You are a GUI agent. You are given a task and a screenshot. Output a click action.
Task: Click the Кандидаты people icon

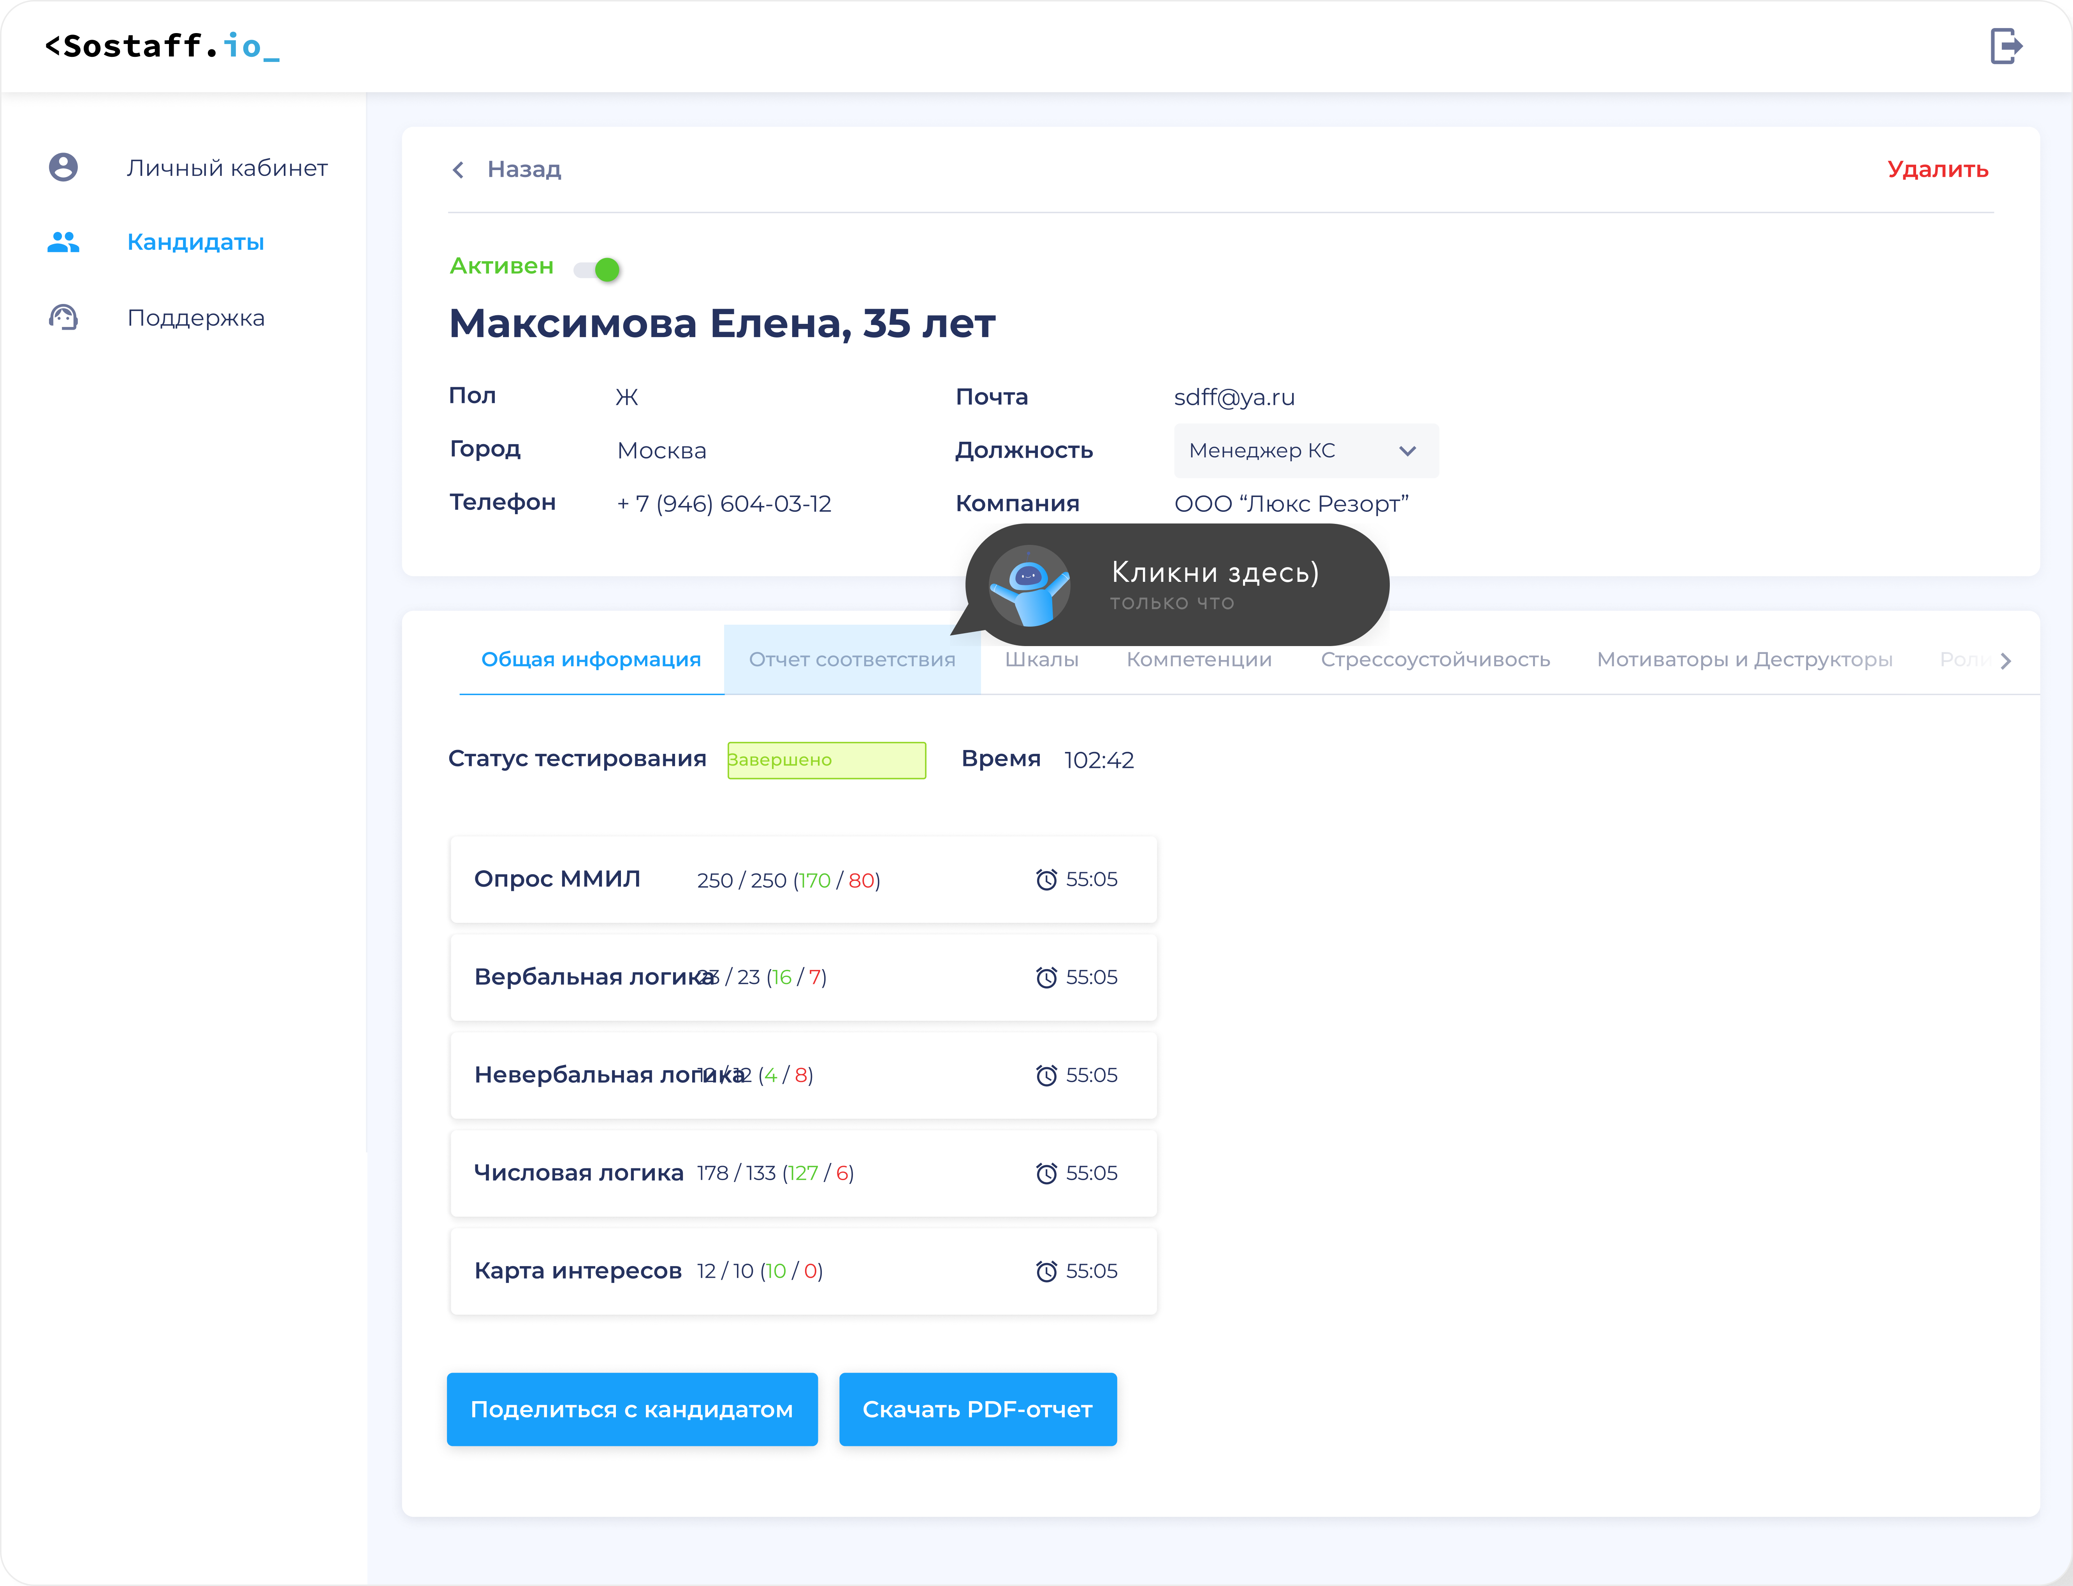[63, 242]
